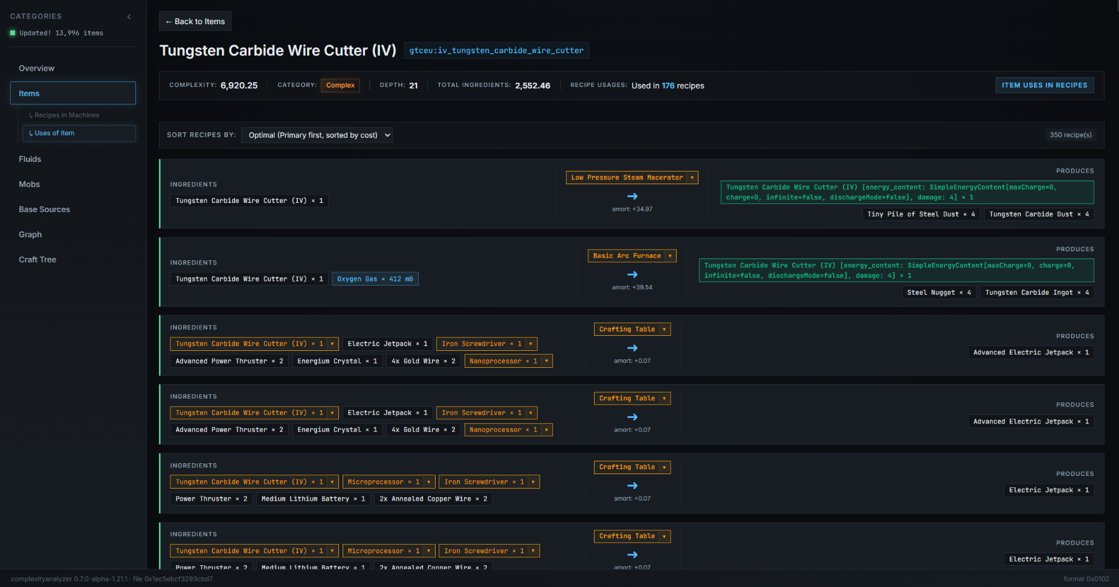Open first Crafting Table machine dropdown arrow

(x=664, y=330)
